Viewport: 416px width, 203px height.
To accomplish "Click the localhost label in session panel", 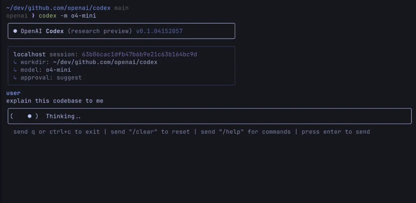I will click(x=29, y=54).
